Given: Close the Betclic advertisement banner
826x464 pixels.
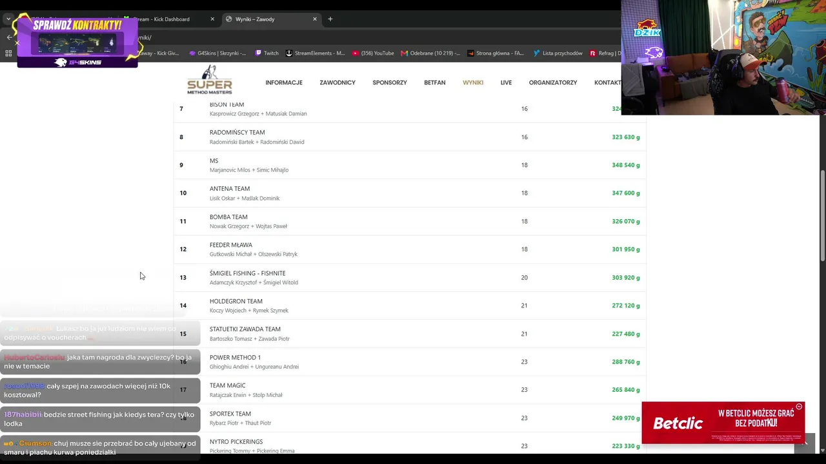Looking at the screenshot, I should [x=799, y=407].
